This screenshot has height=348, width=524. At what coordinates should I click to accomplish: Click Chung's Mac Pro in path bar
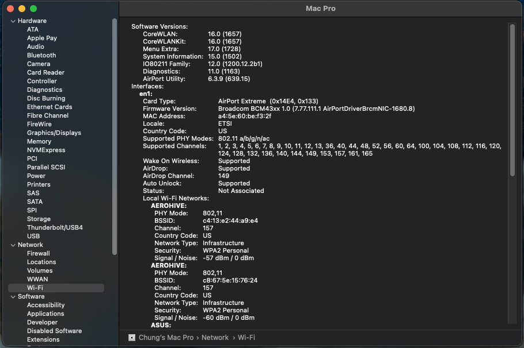pos(166,338)
